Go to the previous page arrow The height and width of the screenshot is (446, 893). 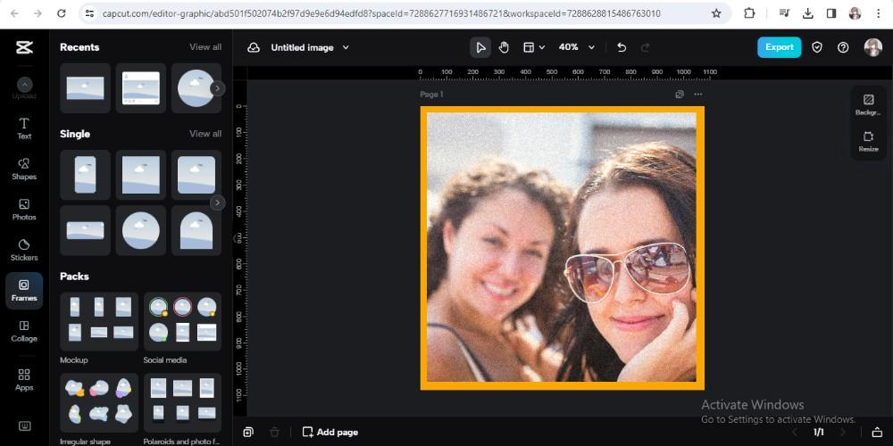click(x=795, y=433)
